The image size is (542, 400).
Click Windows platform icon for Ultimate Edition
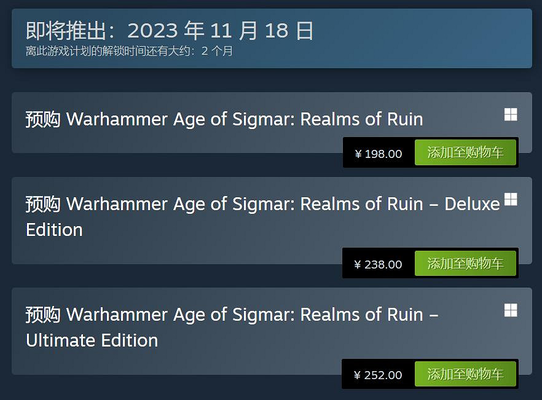coord(510,310)
